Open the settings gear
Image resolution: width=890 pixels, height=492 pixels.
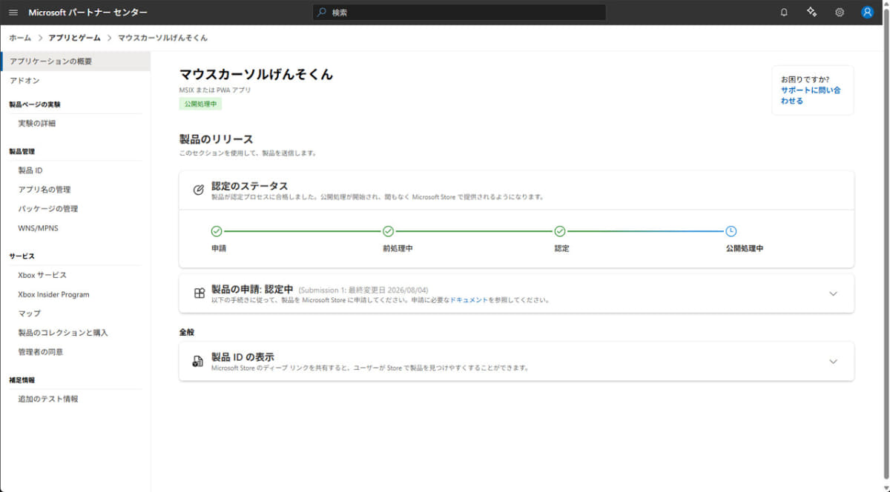[840, 13]
